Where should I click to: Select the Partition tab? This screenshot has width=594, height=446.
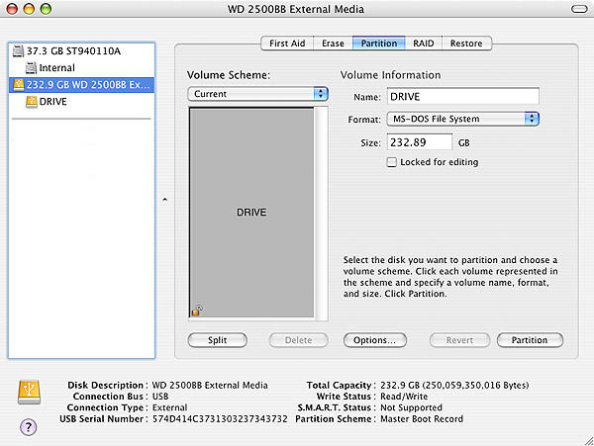[379, 44]
